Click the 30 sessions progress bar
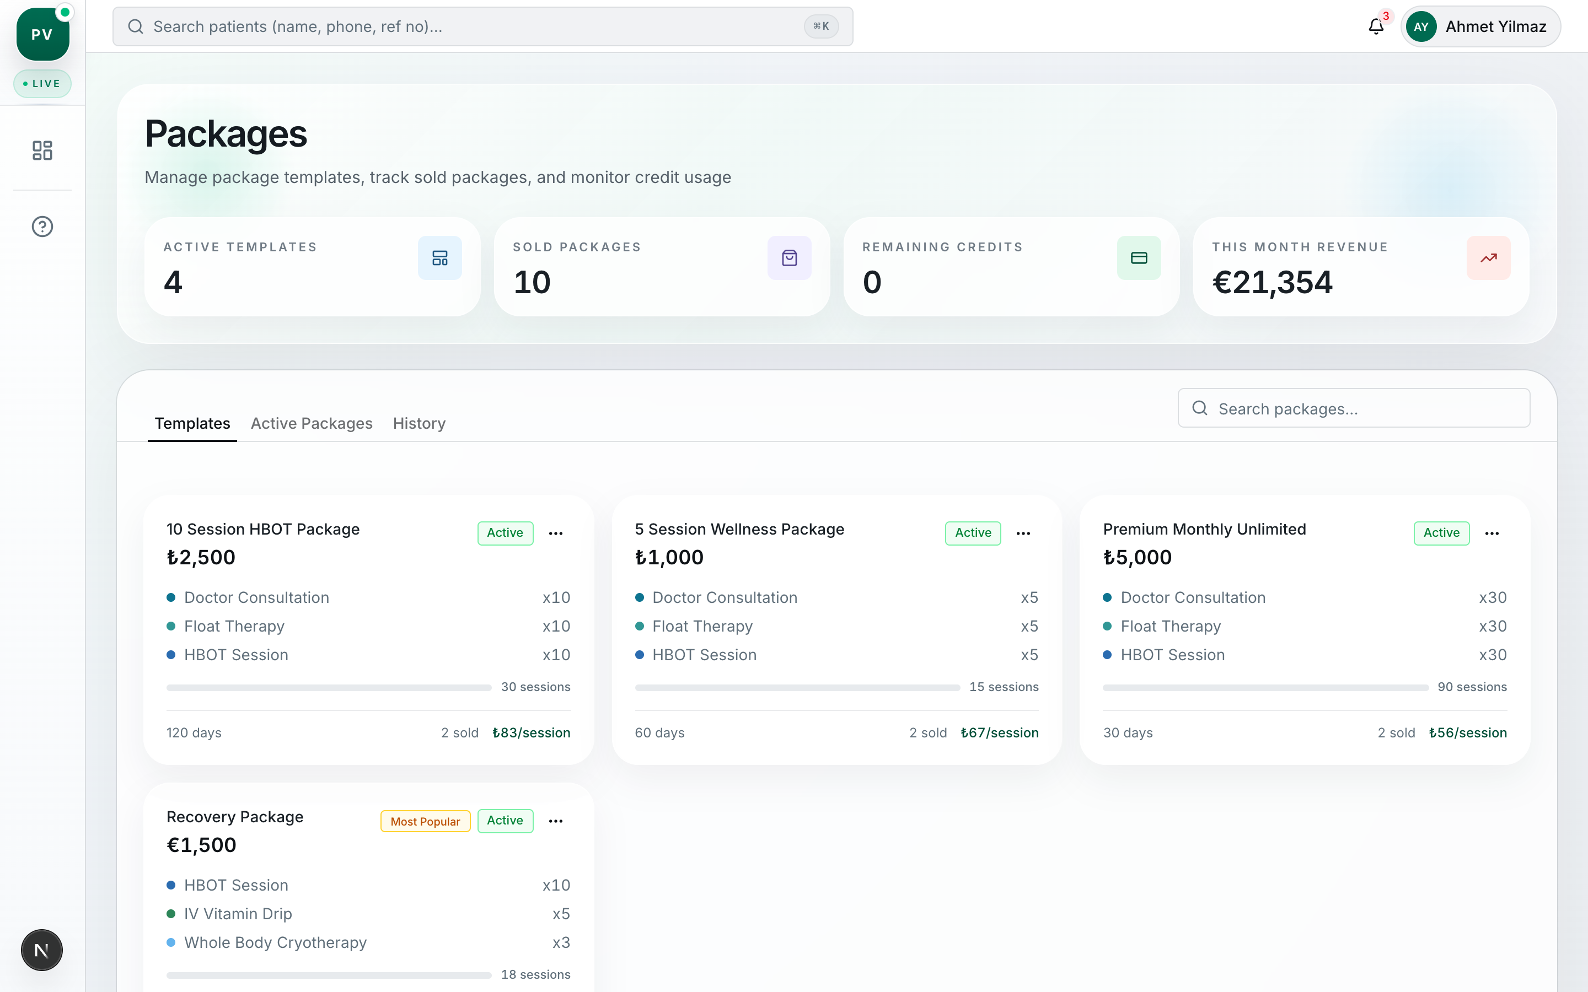This screenshot has height=992, width=1588. [x=329, y=688]
